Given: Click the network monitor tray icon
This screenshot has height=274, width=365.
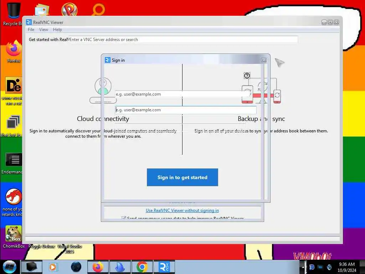Looking at the screenshot, I should [320, 267].
